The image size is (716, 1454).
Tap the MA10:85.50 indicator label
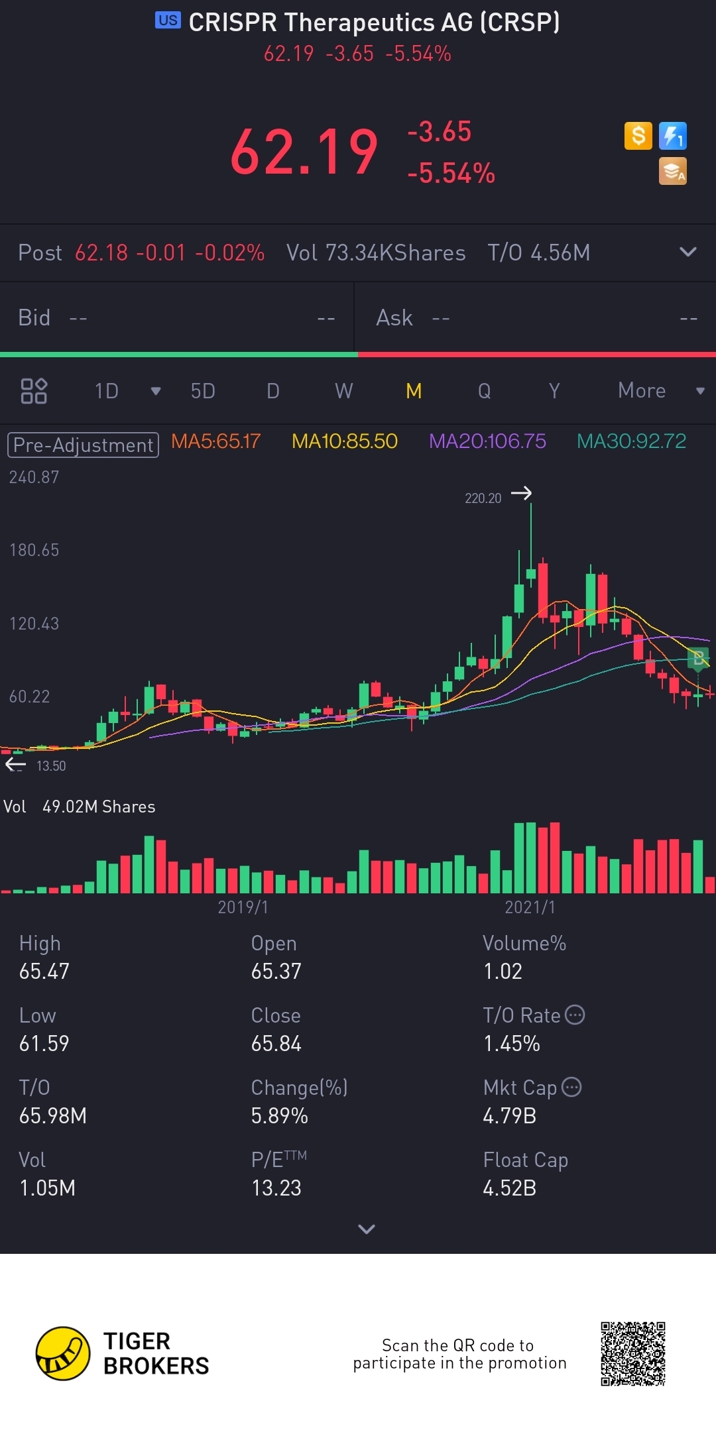345,441
